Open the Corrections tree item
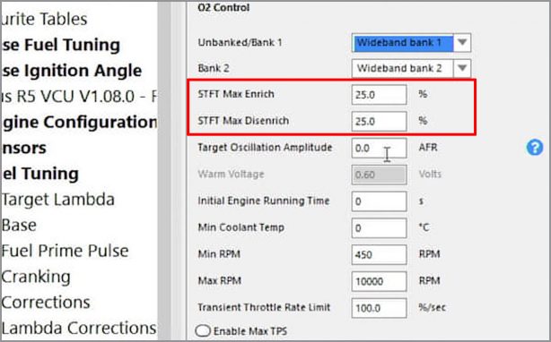551x342 pixels. [46, 303]
